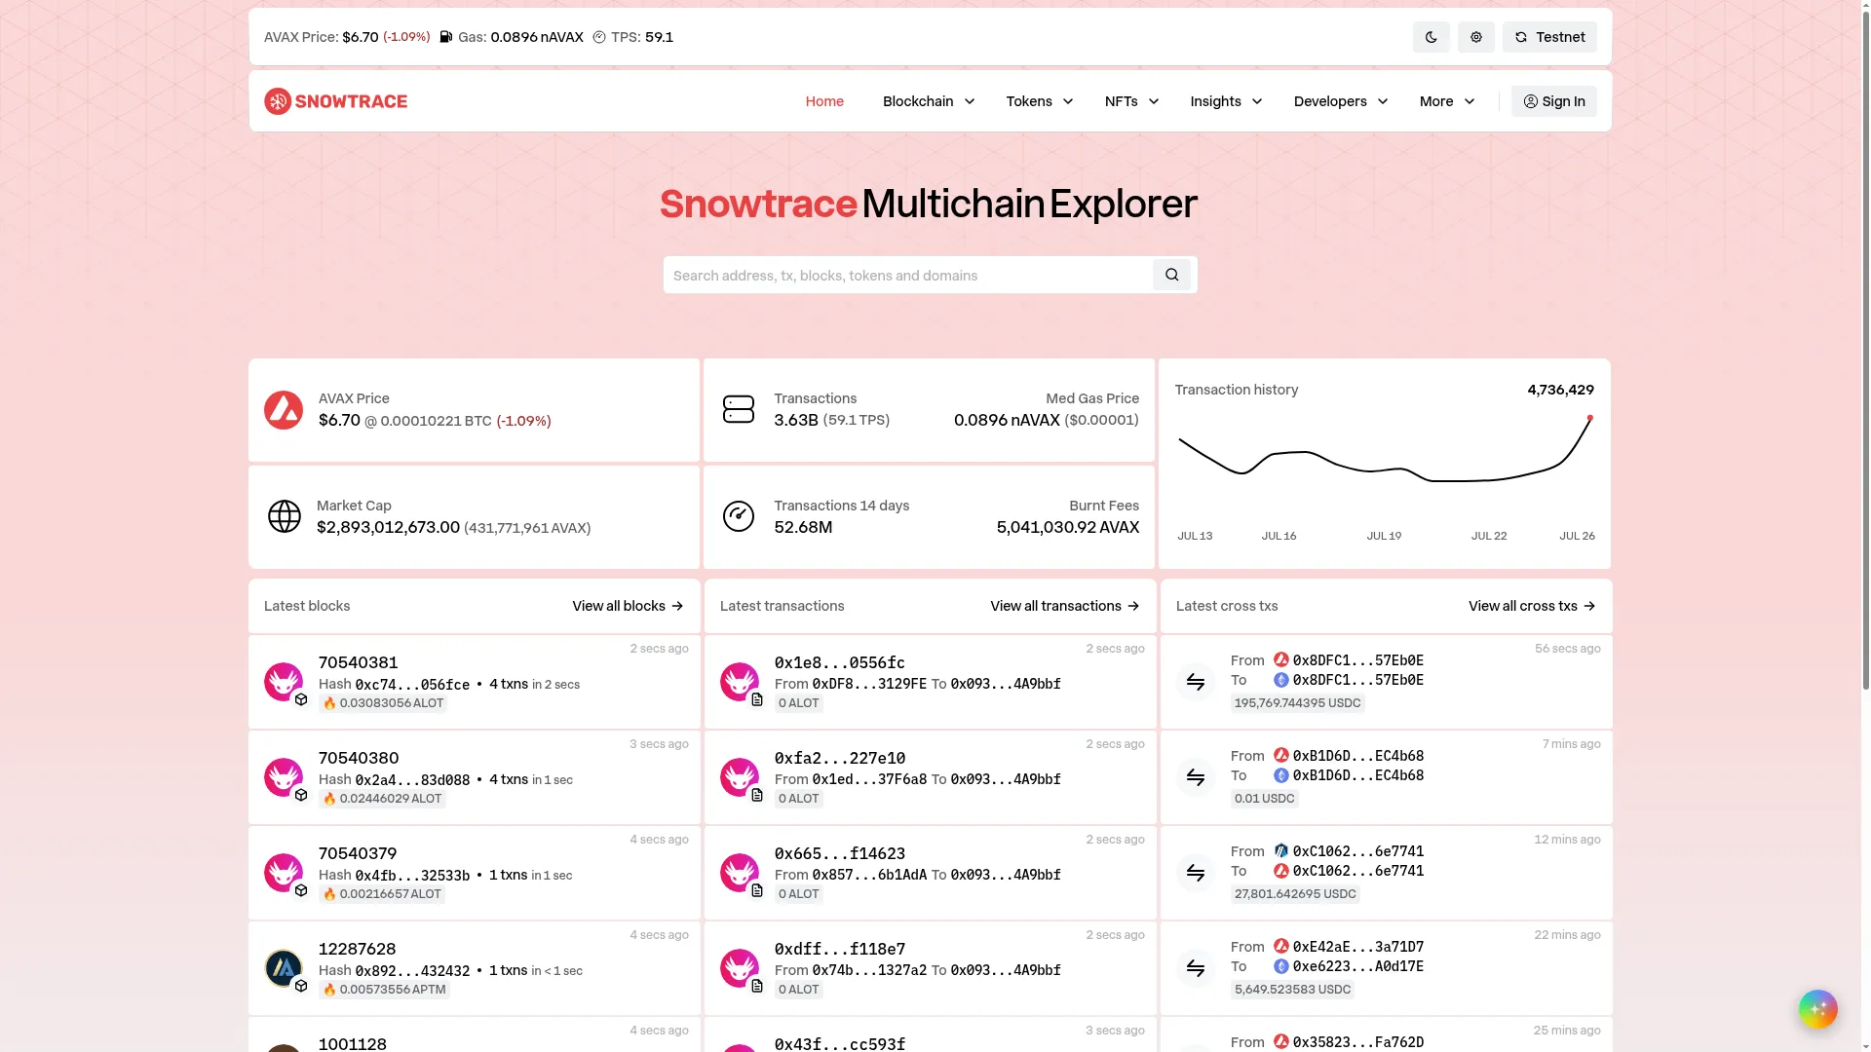Click the chain avatar icon for block 12287628

(284, 968)
